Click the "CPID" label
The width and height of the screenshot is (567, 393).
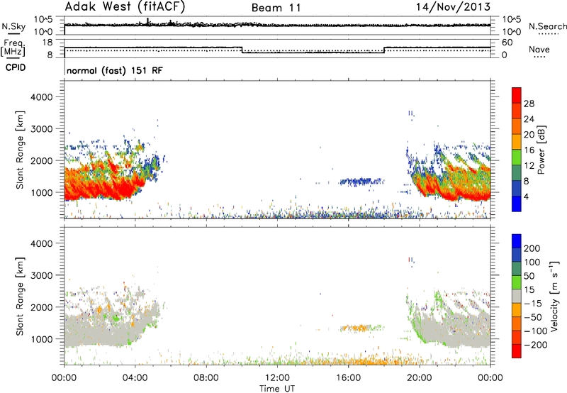click(x=16, y=67)
